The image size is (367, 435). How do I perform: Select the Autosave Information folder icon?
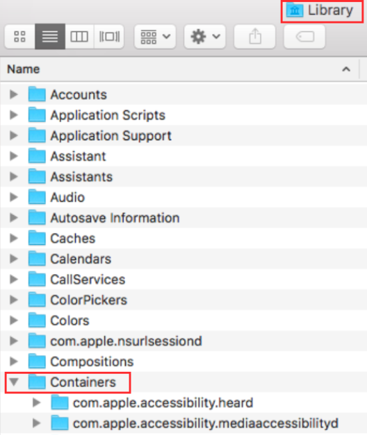pyautogui.click(x=37, y=217)
